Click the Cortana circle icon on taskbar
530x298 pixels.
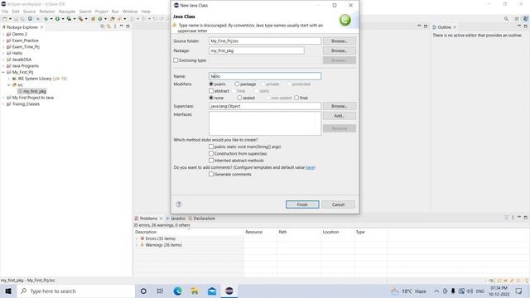143,291
